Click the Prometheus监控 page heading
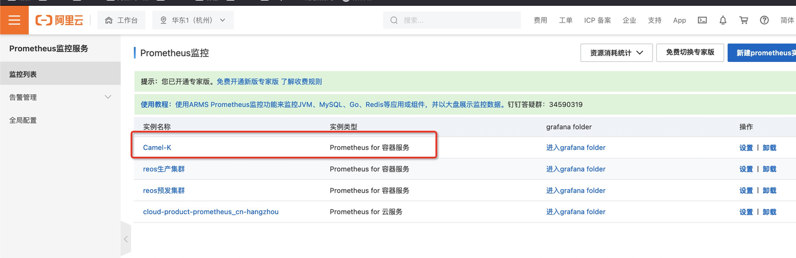 (175, 53)
